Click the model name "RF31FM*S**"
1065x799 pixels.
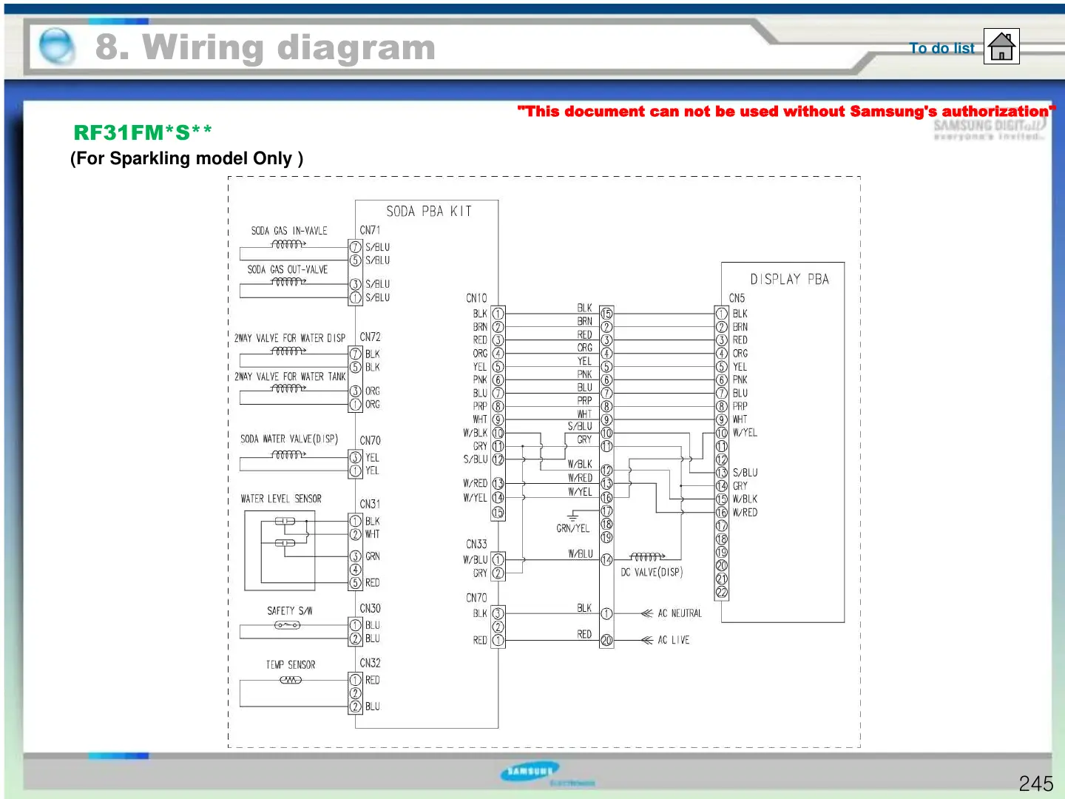click(143, 132)
